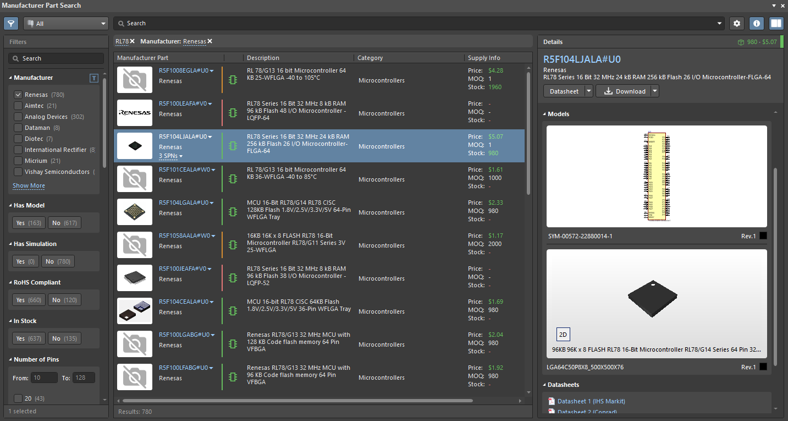Click the Manufacturer filter T icon
Viewport: 788px width, 421px height.
93,78
